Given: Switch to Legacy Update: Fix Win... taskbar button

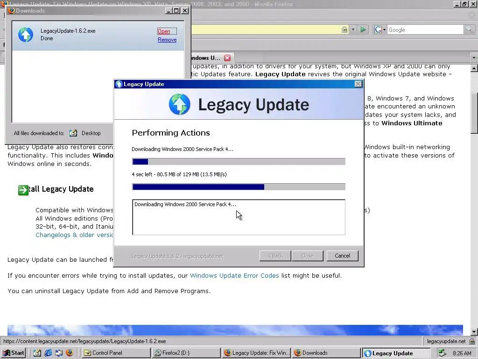Looking at the screenshot, I should coord(256,353).
